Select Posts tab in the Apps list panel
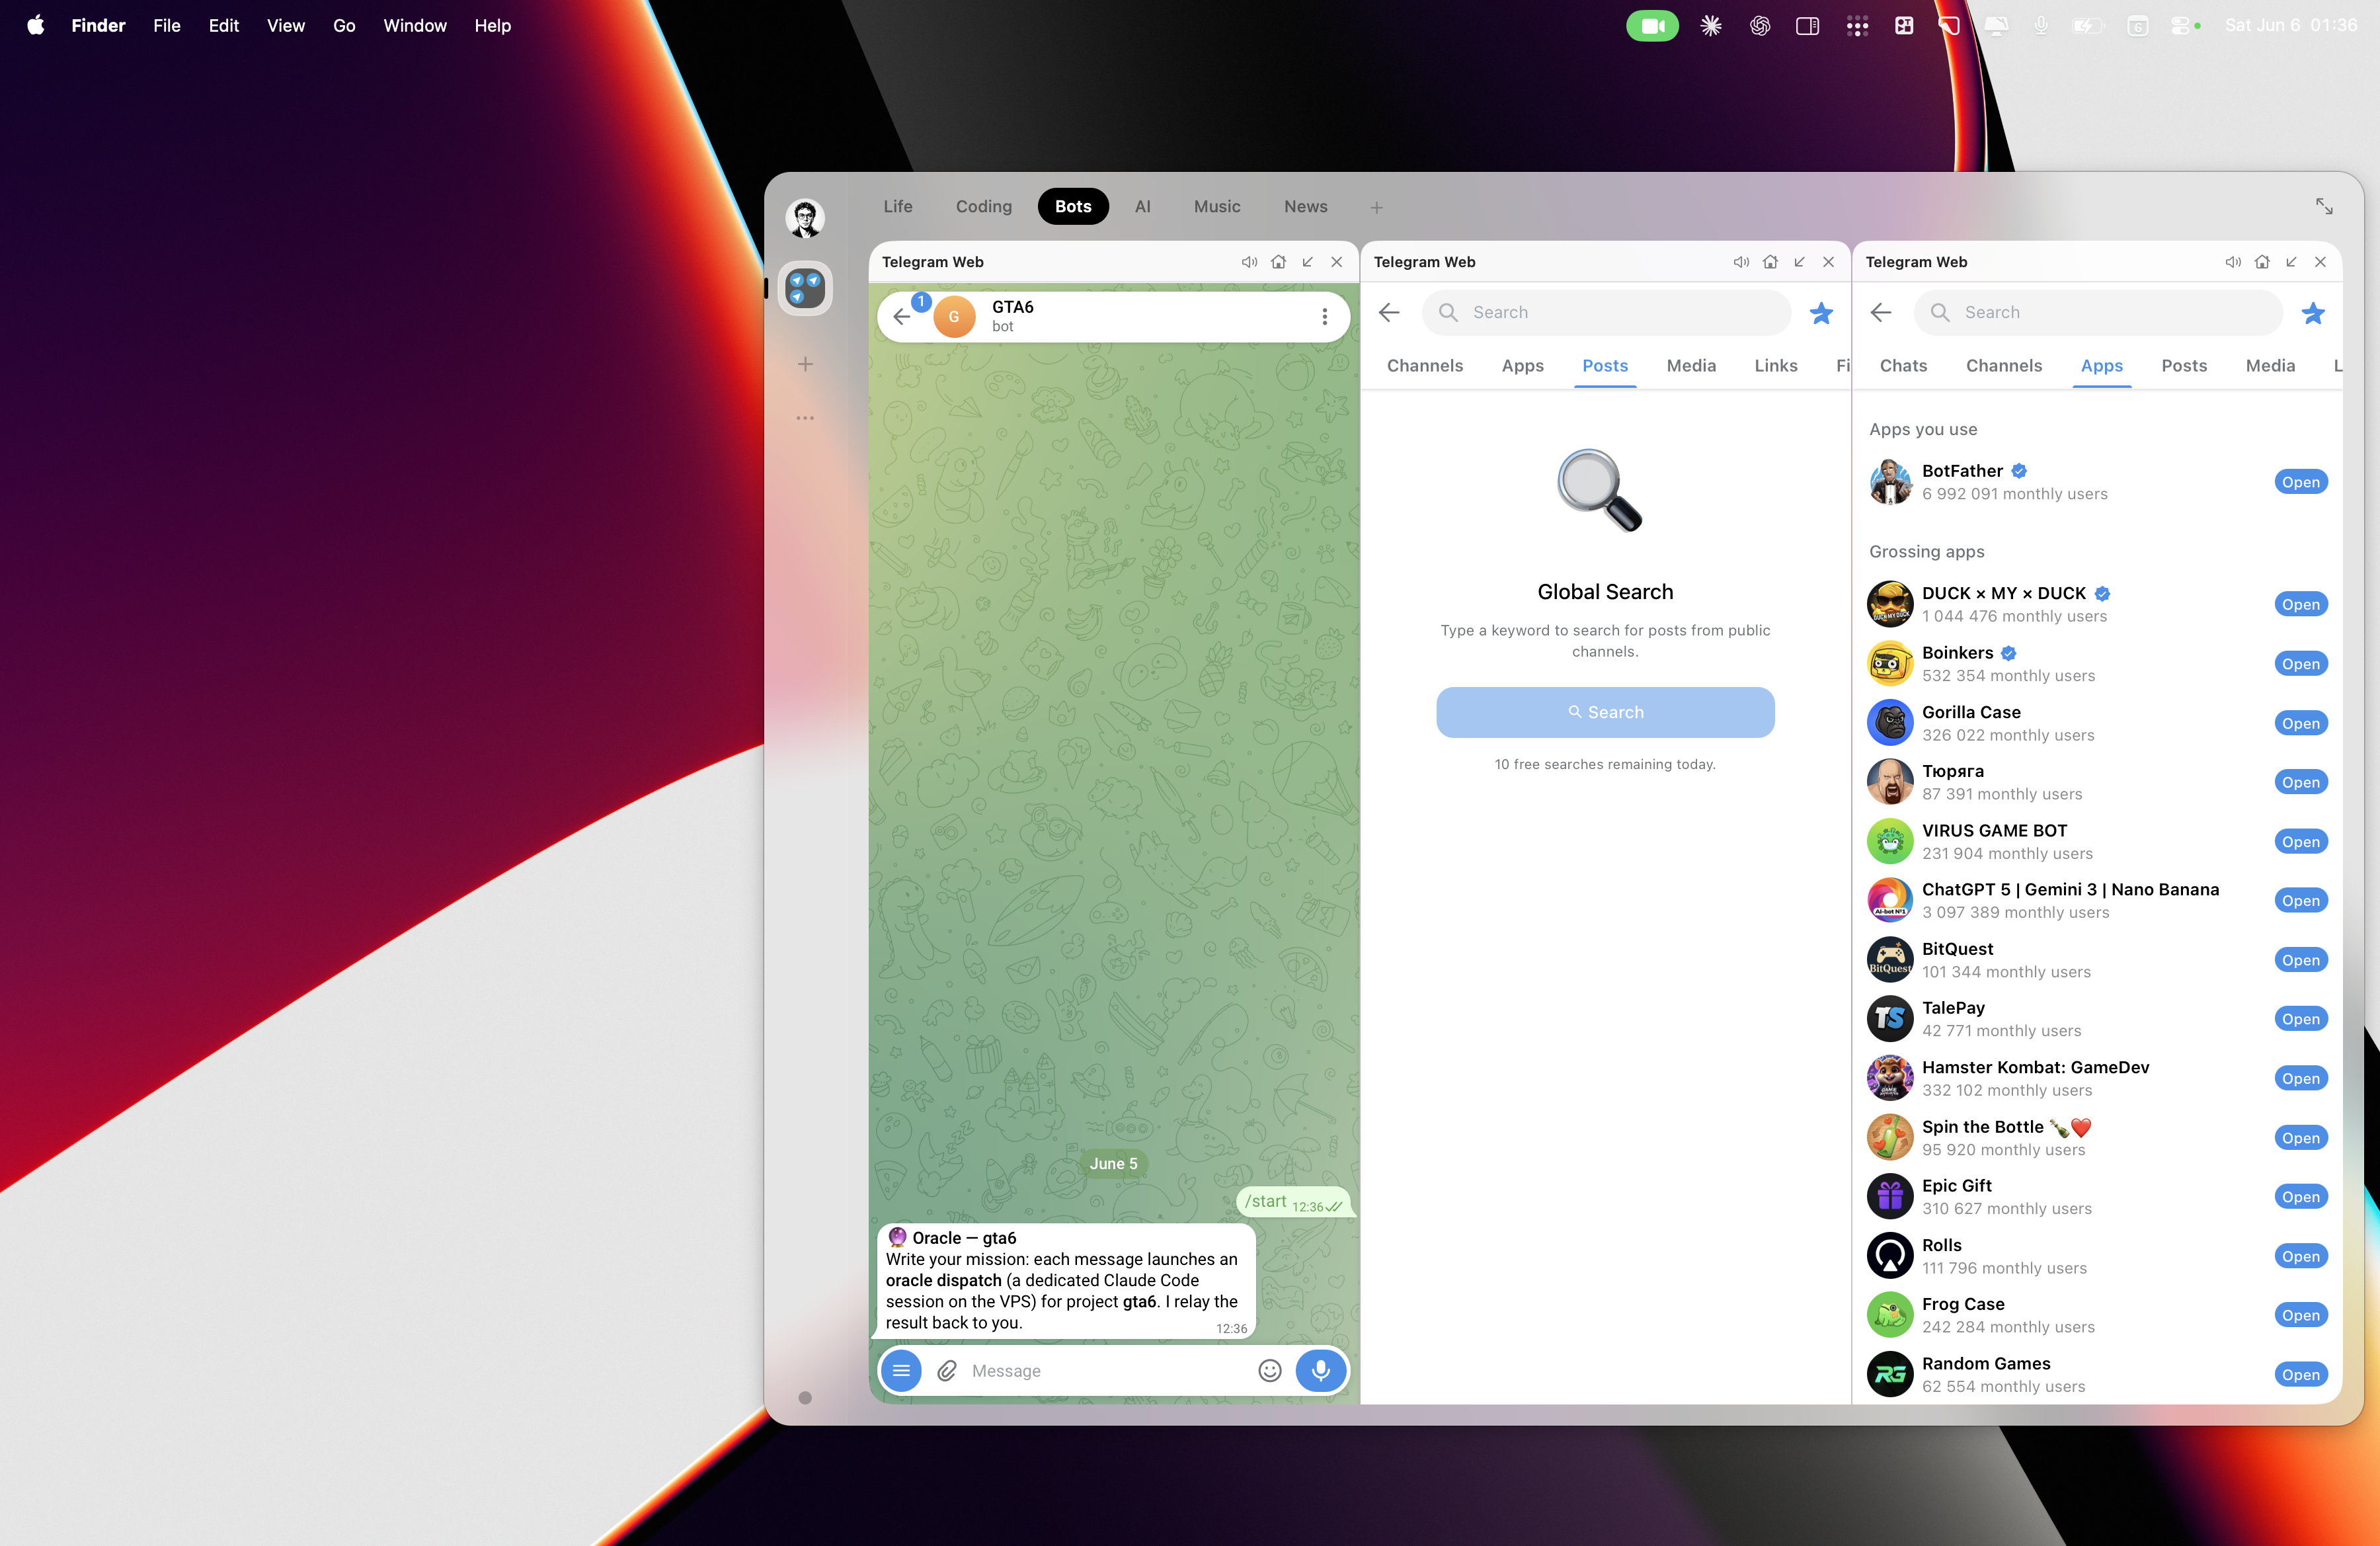2380x1546 pixels. pyautogui.click(x=2184, y=366)
